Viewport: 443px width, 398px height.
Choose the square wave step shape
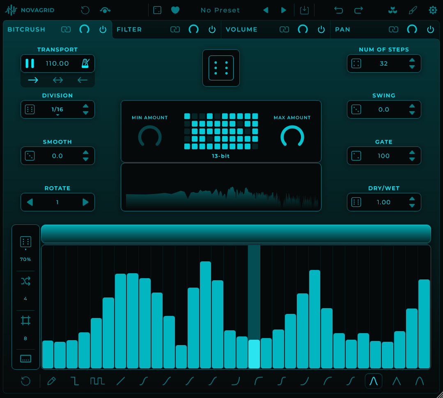point(97,381)
